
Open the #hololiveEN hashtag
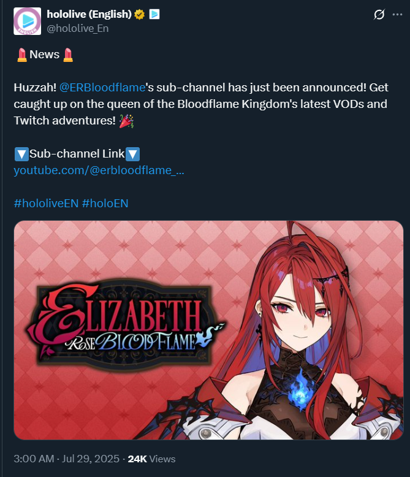point(46,203)
